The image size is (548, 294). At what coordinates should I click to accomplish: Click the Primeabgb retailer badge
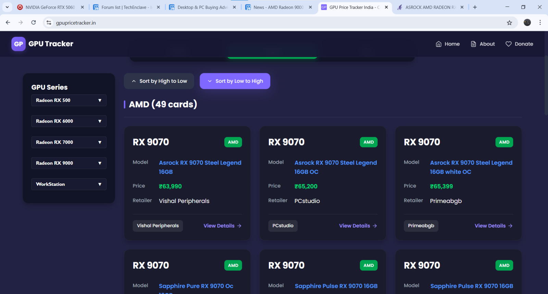point(421,226)
